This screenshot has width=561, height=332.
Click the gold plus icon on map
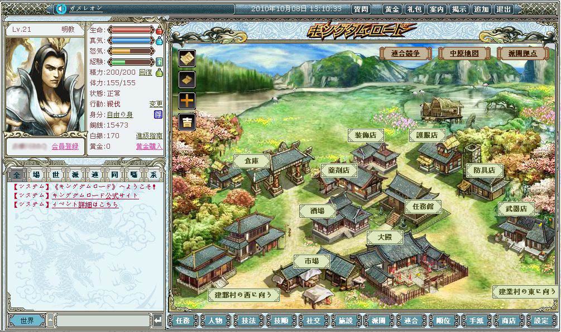tap(187, 101)
